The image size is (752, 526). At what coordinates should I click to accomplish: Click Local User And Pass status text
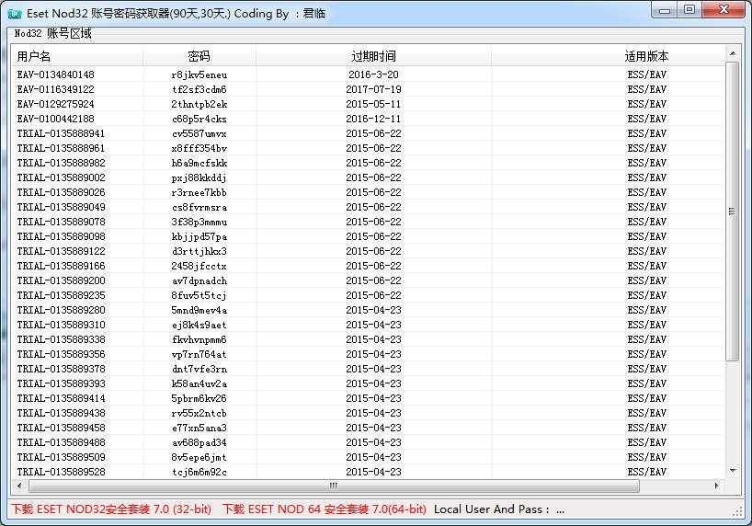click(499, 509)
